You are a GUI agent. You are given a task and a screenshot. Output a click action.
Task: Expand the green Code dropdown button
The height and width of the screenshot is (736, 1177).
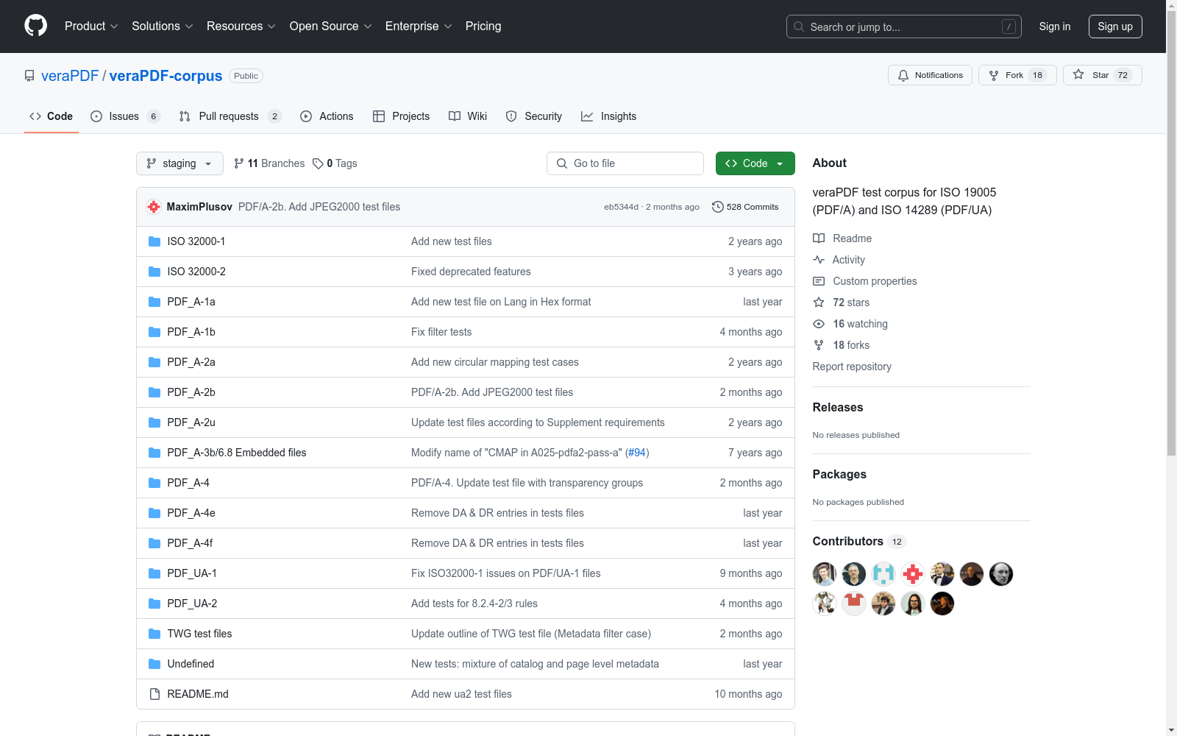click(755, 163)
